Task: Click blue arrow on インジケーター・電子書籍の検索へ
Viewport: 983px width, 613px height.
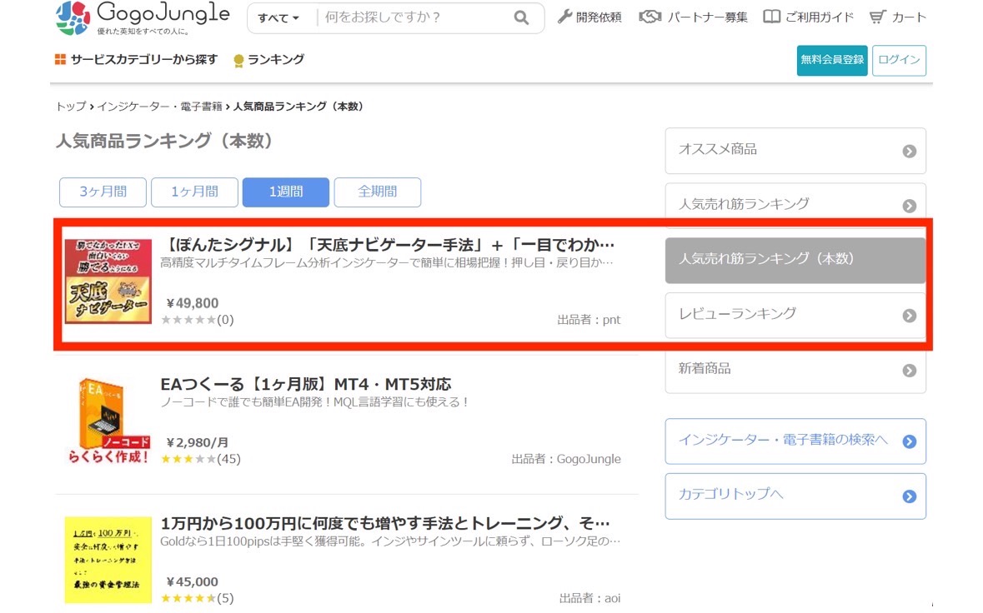Action: click(909, 441)
